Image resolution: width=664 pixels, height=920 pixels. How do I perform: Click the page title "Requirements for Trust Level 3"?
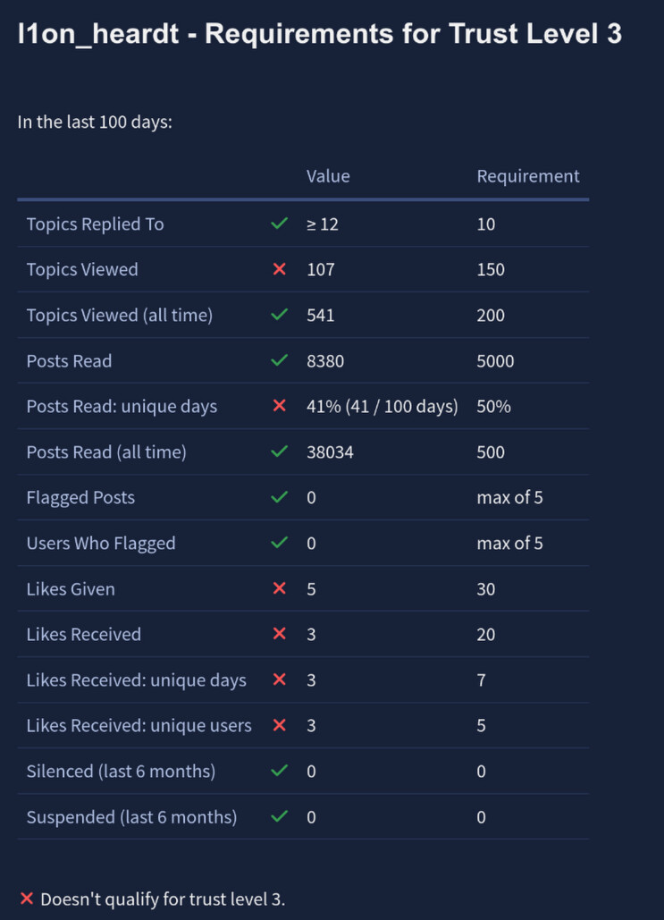(320, 35)
